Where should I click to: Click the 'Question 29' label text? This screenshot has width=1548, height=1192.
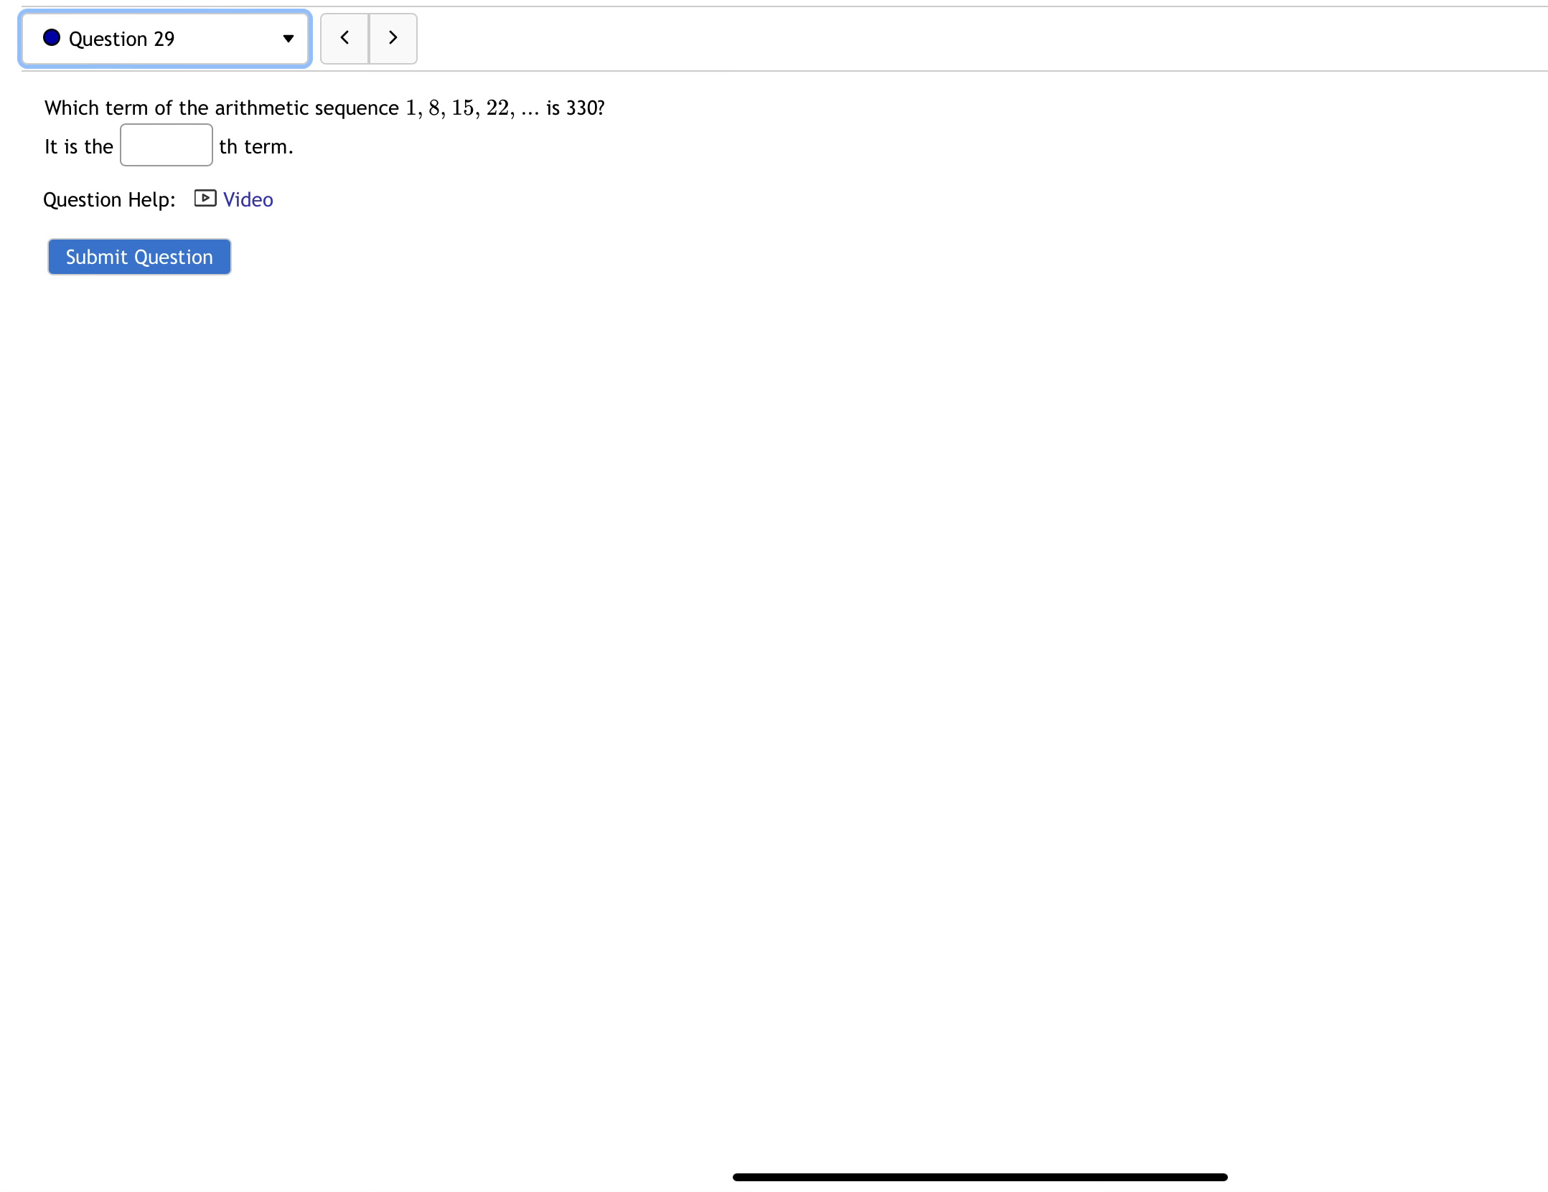(x=121, y=39)
